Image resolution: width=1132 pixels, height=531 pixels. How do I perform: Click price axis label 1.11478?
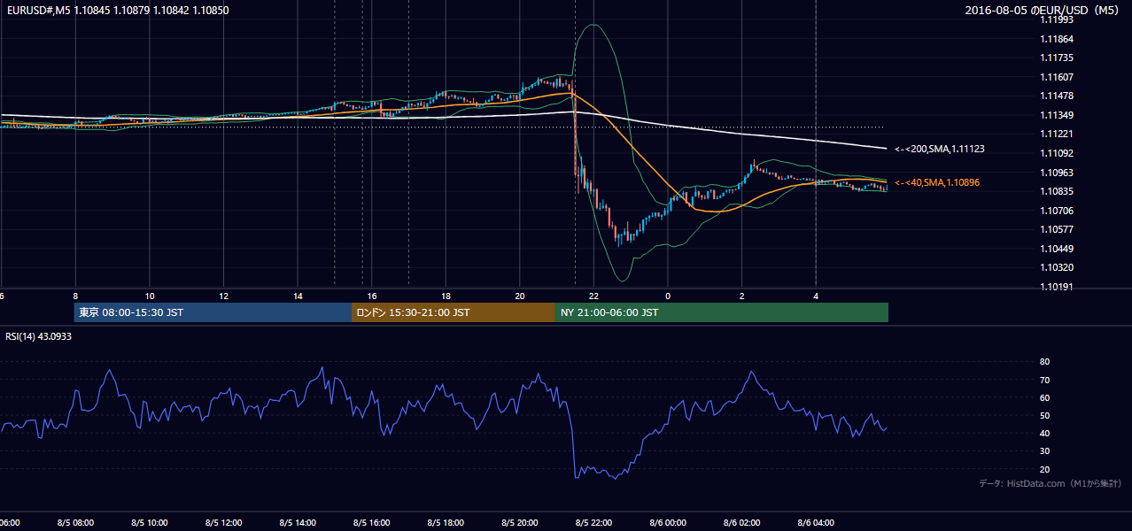1058,96
